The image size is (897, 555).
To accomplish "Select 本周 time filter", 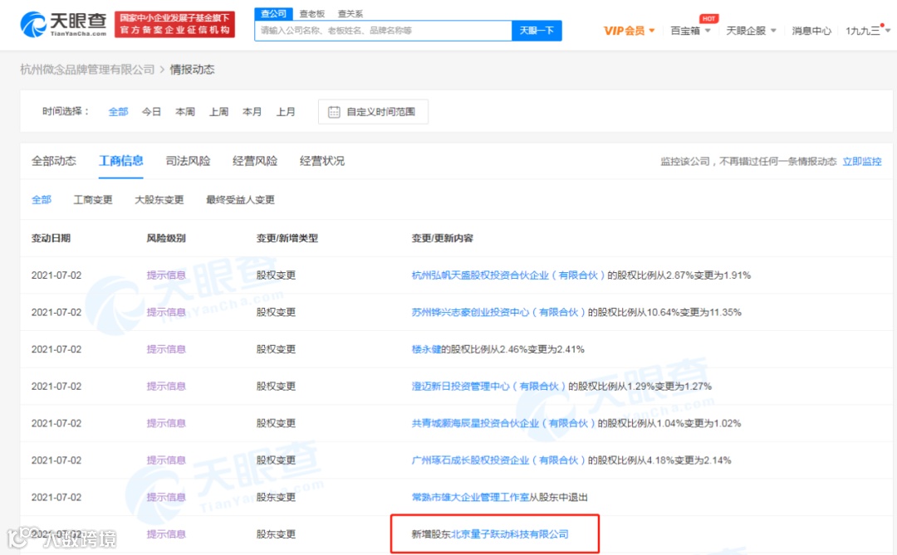I will click(x=184, y=112).
